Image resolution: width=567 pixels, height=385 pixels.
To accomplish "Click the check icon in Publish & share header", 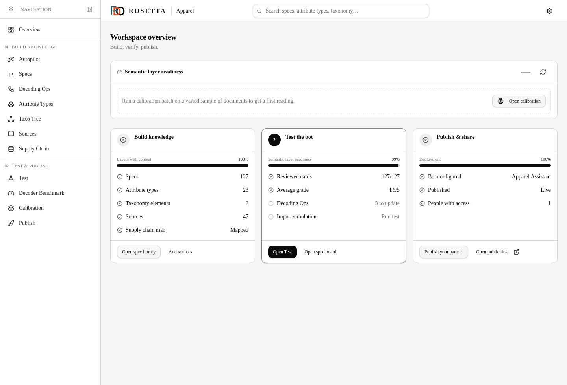I will pyautogui.click(x=426, y=140).
